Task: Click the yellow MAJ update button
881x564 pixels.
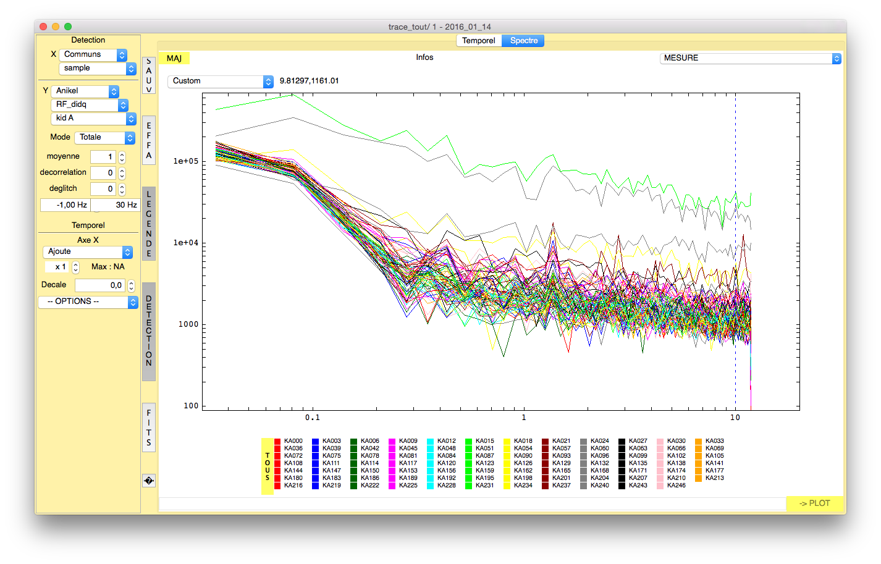Action: 174,58
